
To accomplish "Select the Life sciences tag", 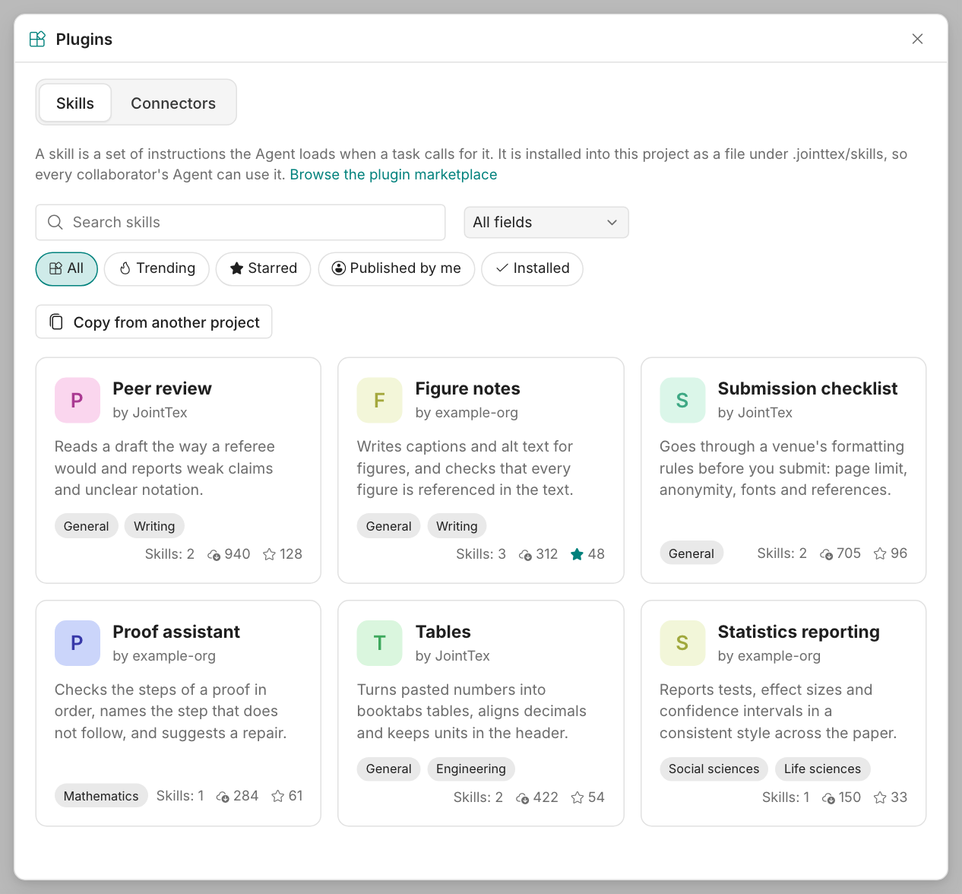I will point(822,769).
